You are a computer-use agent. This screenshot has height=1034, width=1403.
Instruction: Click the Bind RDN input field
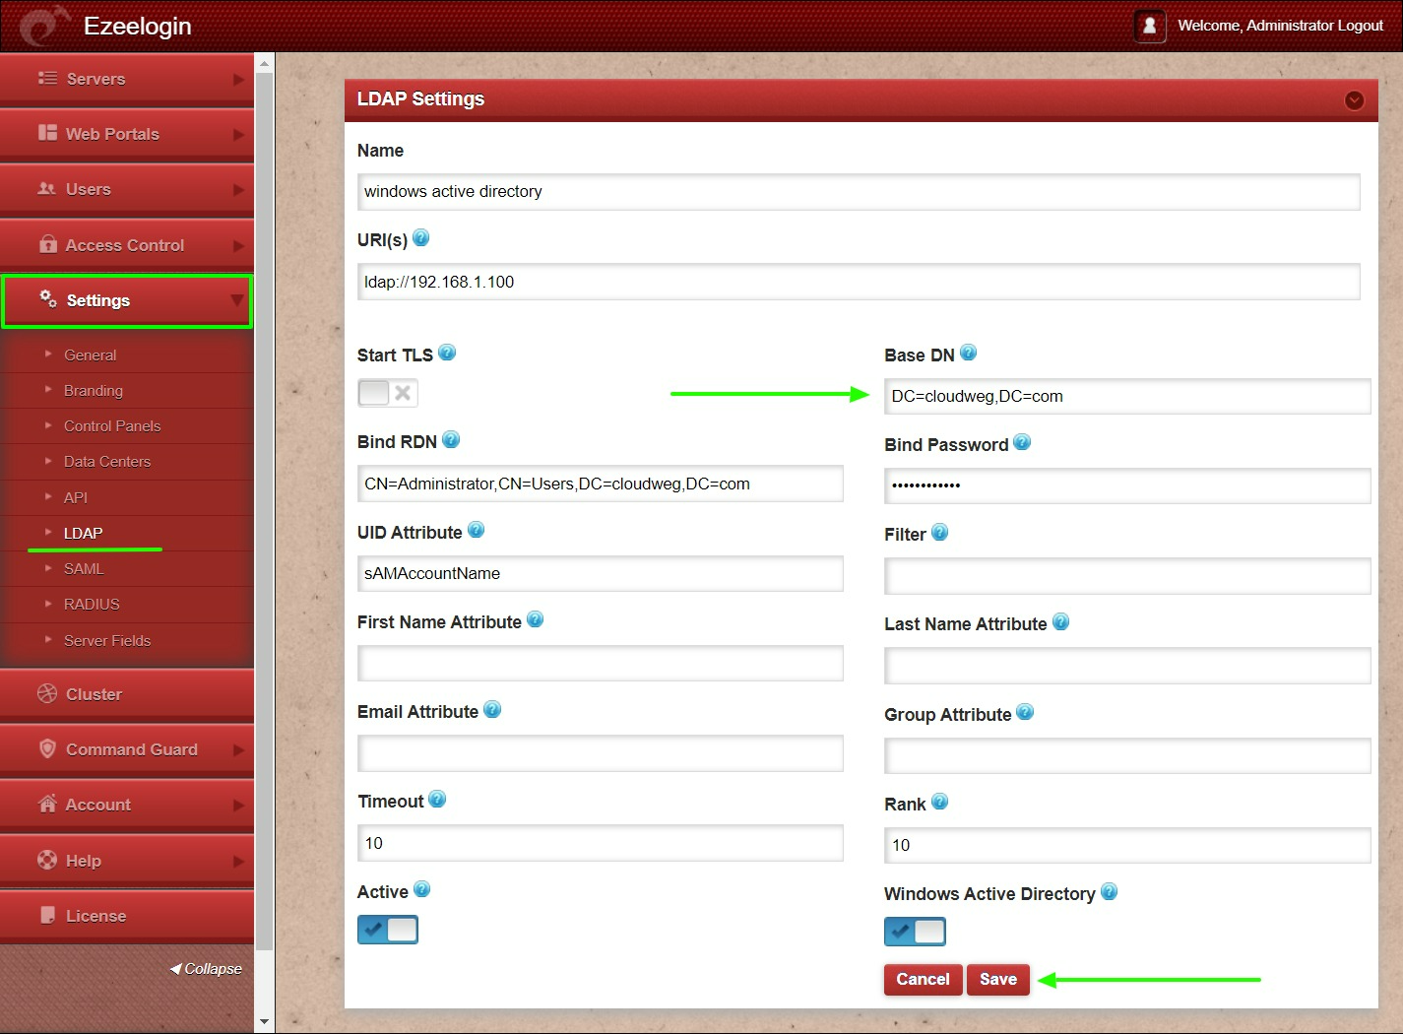tap(601, 484)
